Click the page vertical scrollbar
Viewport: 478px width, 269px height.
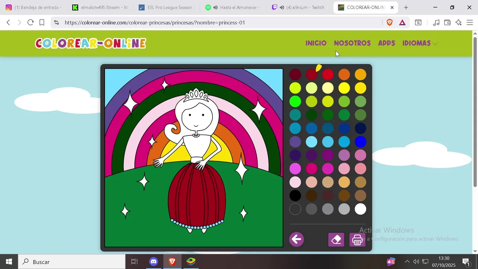pyautogui.click(x=475, y=112)
